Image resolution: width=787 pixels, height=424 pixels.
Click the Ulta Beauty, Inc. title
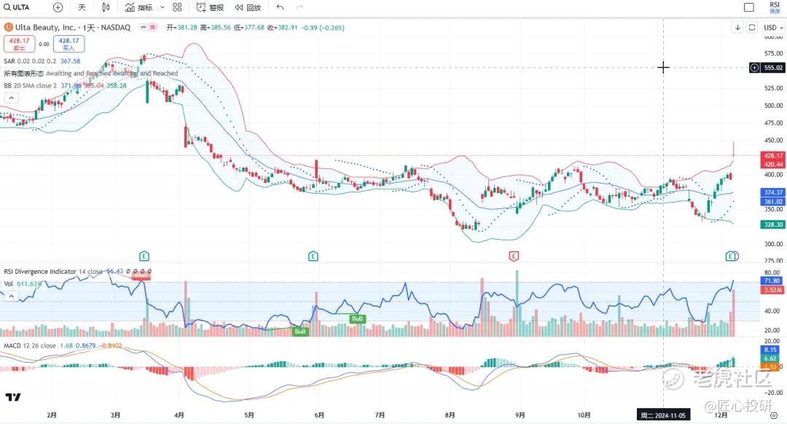click(46, 28)
